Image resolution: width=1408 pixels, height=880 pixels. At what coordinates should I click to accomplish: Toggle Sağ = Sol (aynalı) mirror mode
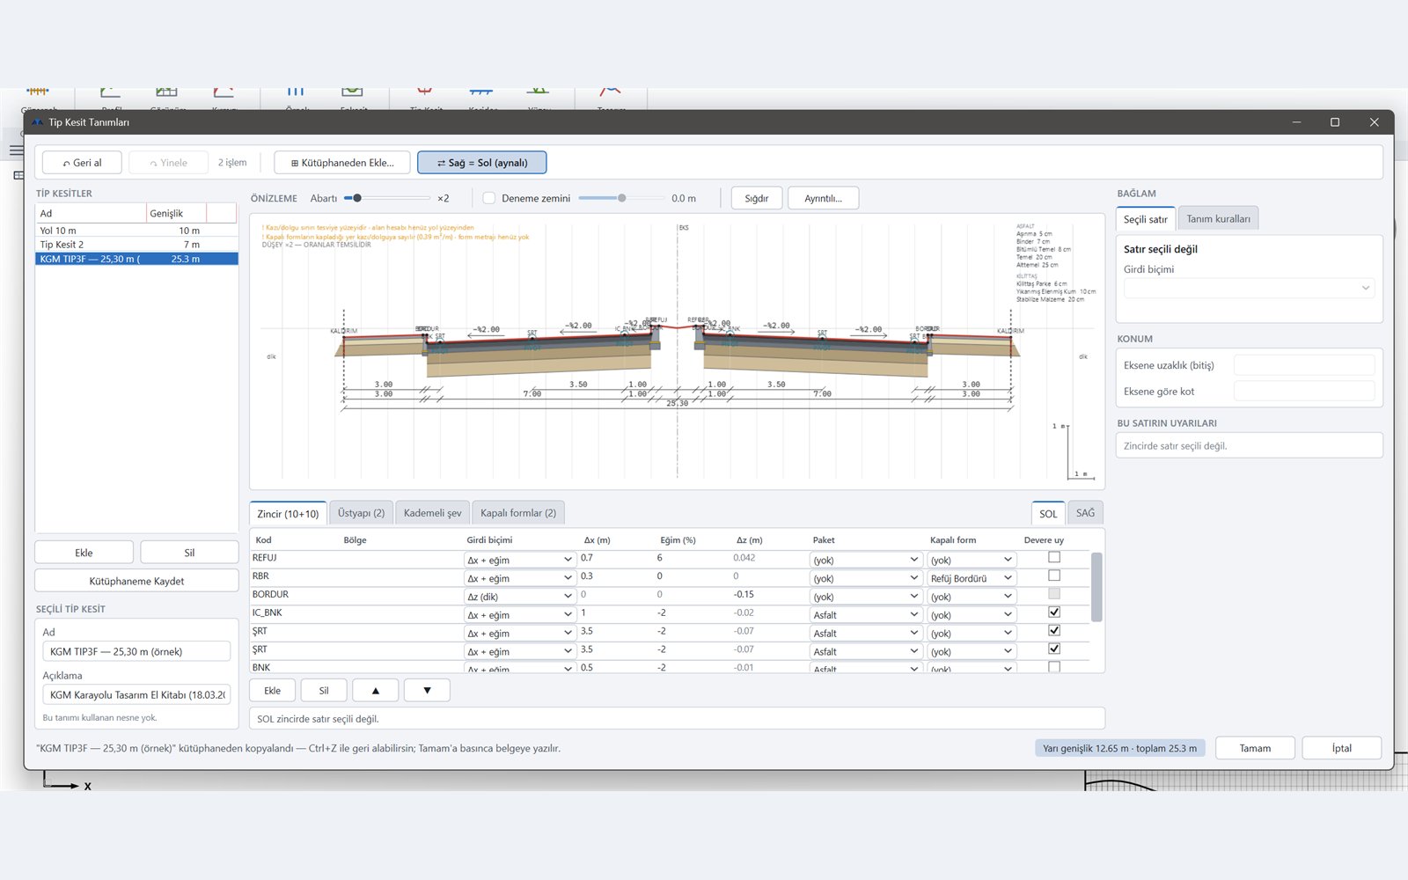point(482,163)
